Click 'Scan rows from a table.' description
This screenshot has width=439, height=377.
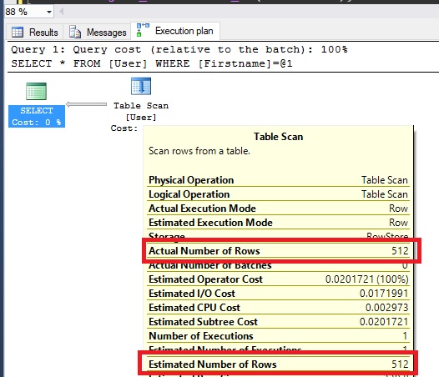(x=199, y=151)
